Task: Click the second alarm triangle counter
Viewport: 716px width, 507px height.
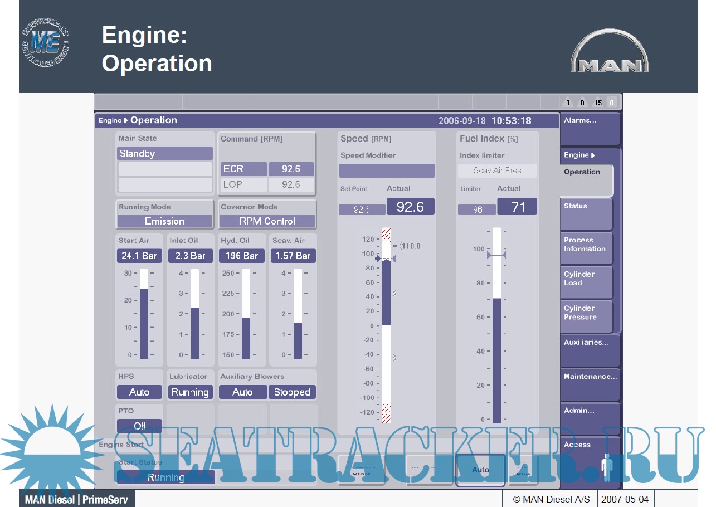Action: coord(582,103)
